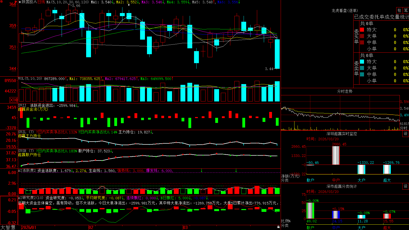The image size is (409, 230).
Task: Click the first green arrow in AI活跃度 panel
Action: tap(202, 170)
